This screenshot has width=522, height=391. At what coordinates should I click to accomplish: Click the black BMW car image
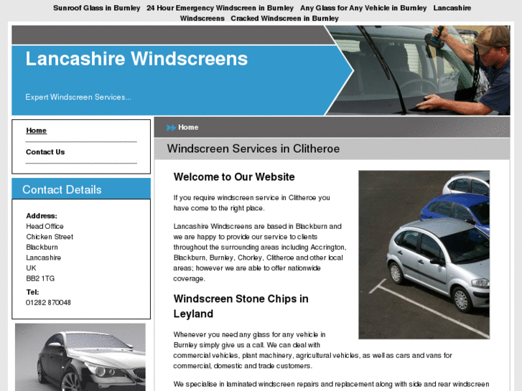[x=80, y=357]
